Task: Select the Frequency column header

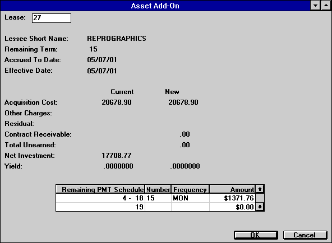Action: coord(190,189)
